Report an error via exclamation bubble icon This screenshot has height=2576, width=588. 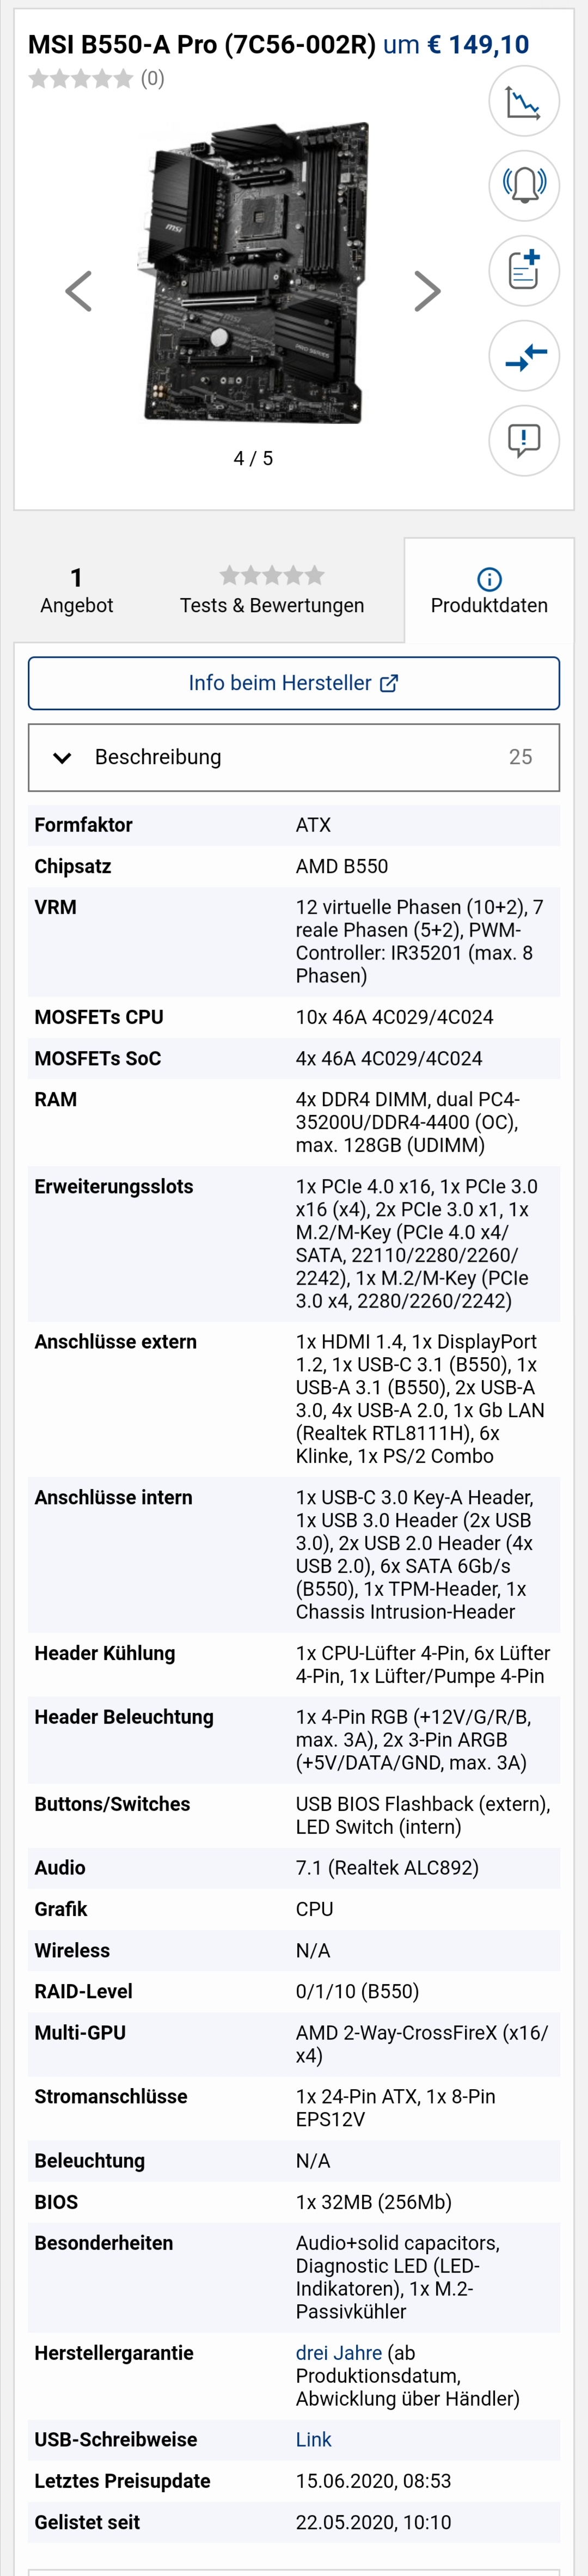[x=524, y=439]
